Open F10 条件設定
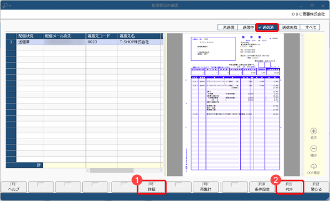The image size is (330, 201). 262,187
